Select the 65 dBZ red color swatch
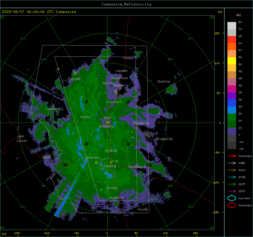This screenshot has width=253, height=237. 232,39
